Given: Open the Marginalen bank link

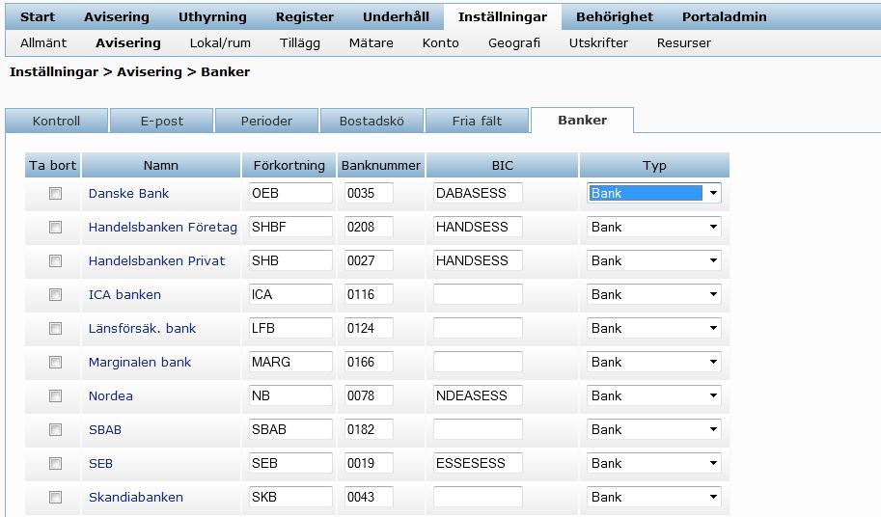Looking at the screenshot, I should (140, 362).
